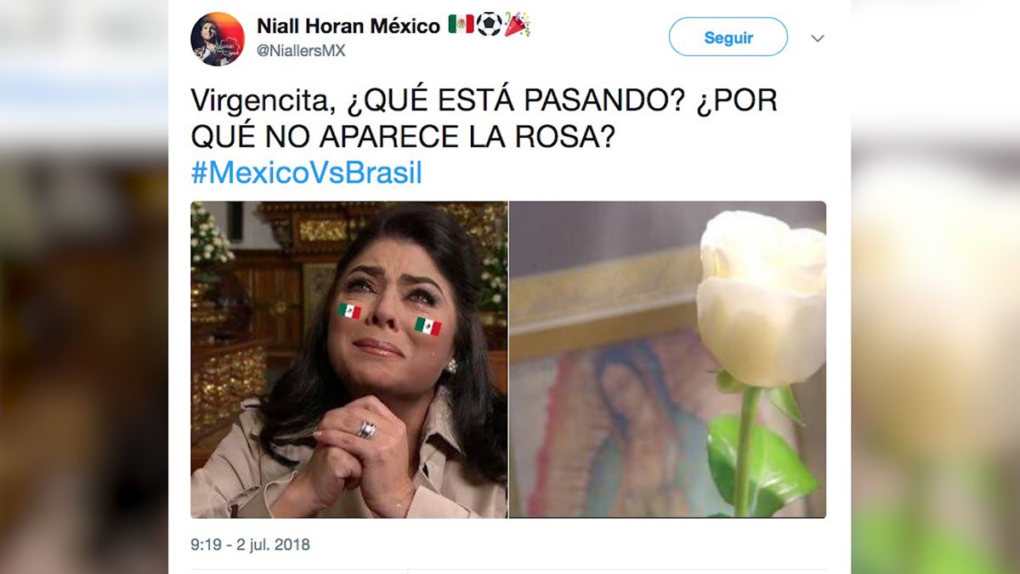Click the ring on the woman's hand

(367, 429)
